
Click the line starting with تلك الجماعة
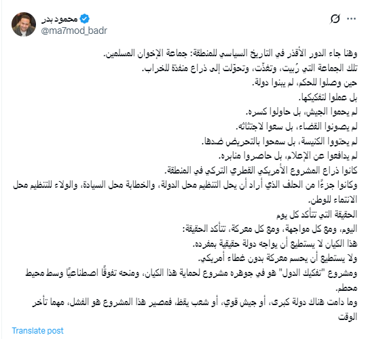coord(250,68)
